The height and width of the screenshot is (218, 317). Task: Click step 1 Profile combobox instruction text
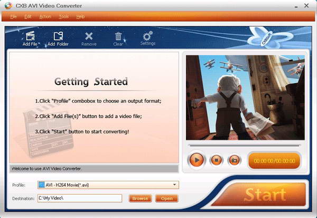98,101
